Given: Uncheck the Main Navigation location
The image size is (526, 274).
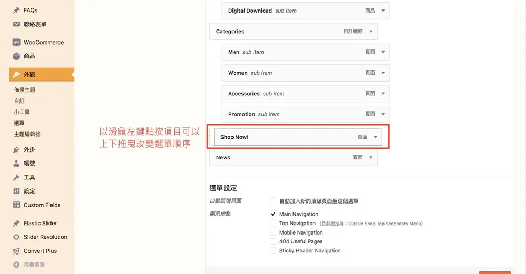Looking at the screenshot, I should click(x=273, y=214).
